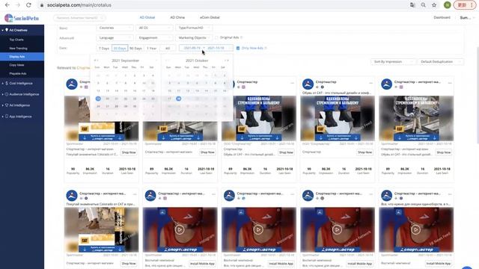Viewport: 479px width, 269px height.
Task: Click the magnifier zoom icon in address bar
Action: [424, 5]
